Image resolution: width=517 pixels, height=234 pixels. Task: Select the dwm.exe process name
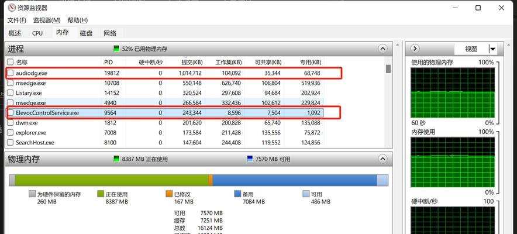click(27, 123)
